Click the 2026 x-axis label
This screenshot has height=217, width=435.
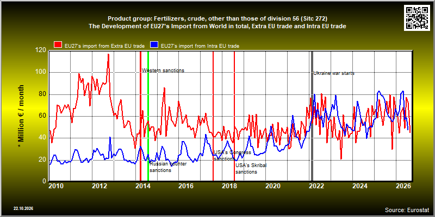[x=403, y=186]
